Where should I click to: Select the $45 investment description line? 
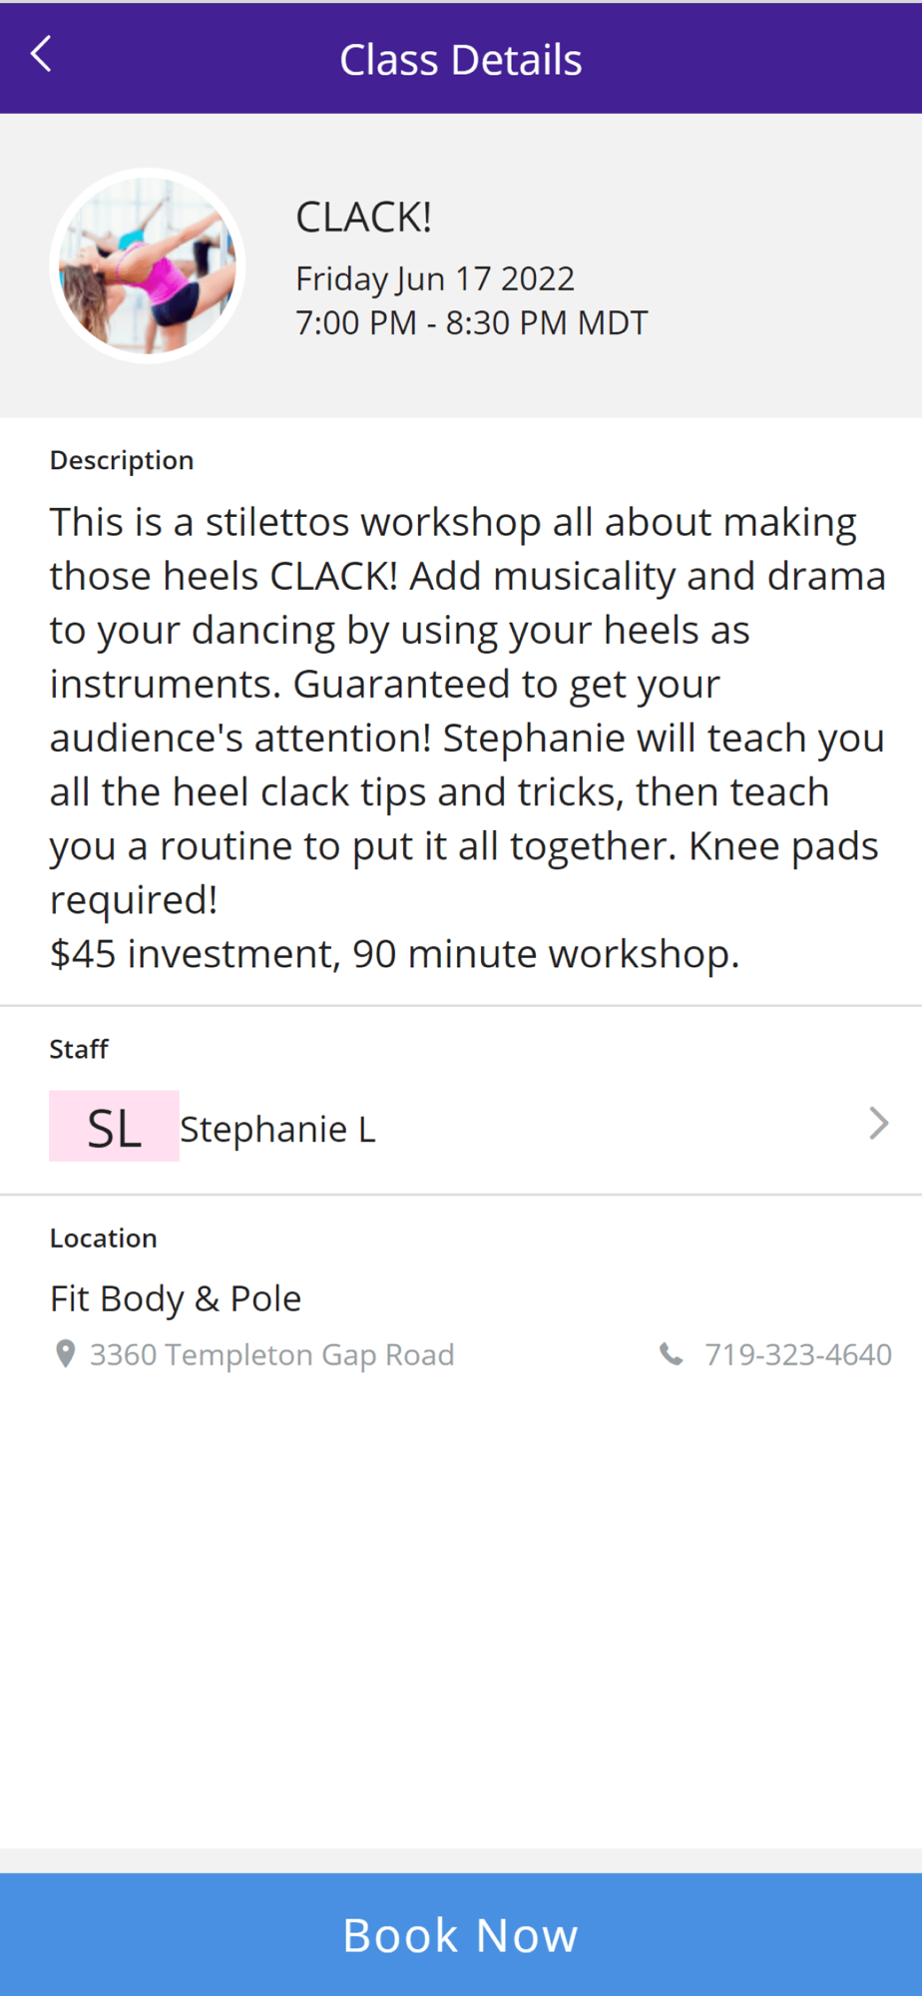point(395,954)
